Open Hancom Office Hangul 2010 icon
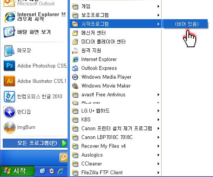The image size is (213, 177). tap(9, 96)
